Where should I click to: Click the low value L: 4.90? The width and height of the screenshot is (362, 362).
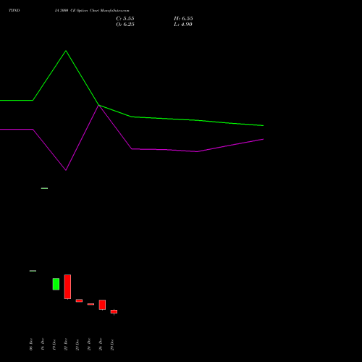pyautogui.click(x=183, y=25)
